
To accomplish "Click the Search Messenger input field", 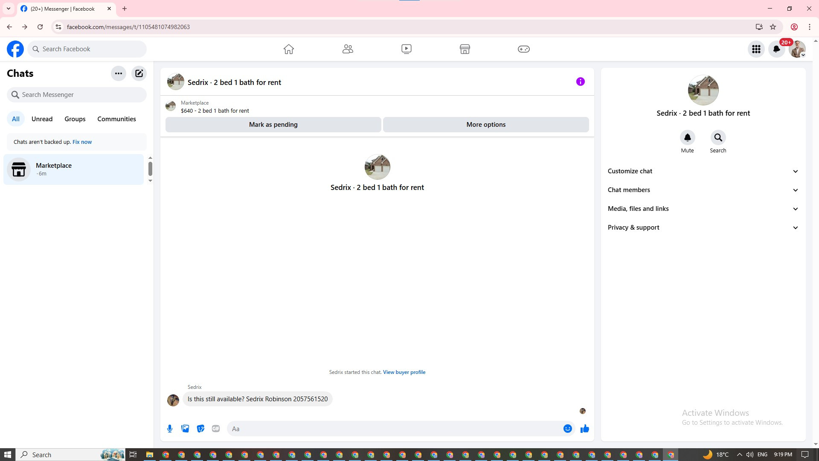I will click(x=77, y=95).
